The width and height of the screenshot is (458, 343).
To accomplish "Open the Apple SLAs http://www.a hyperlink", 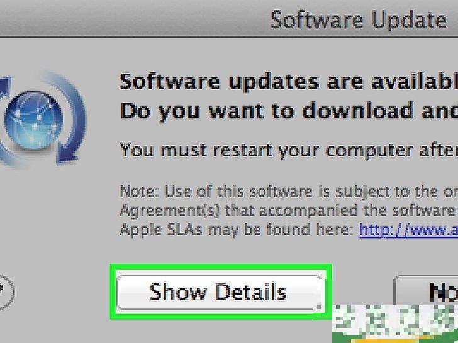I will coord(408,230).
